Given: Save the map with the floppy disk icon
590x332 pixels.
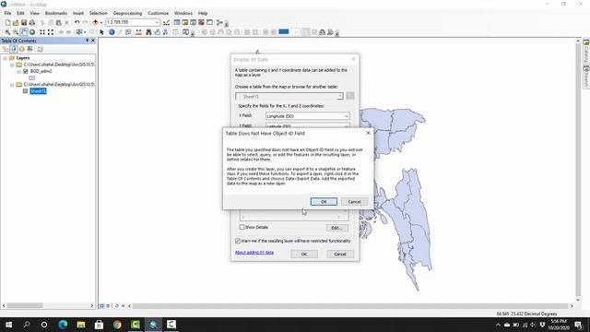Looking at the screenshot, I should [24, 22].
